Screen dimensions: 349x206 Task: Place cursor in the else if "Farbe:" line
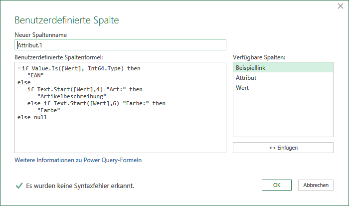click(96, 103)
